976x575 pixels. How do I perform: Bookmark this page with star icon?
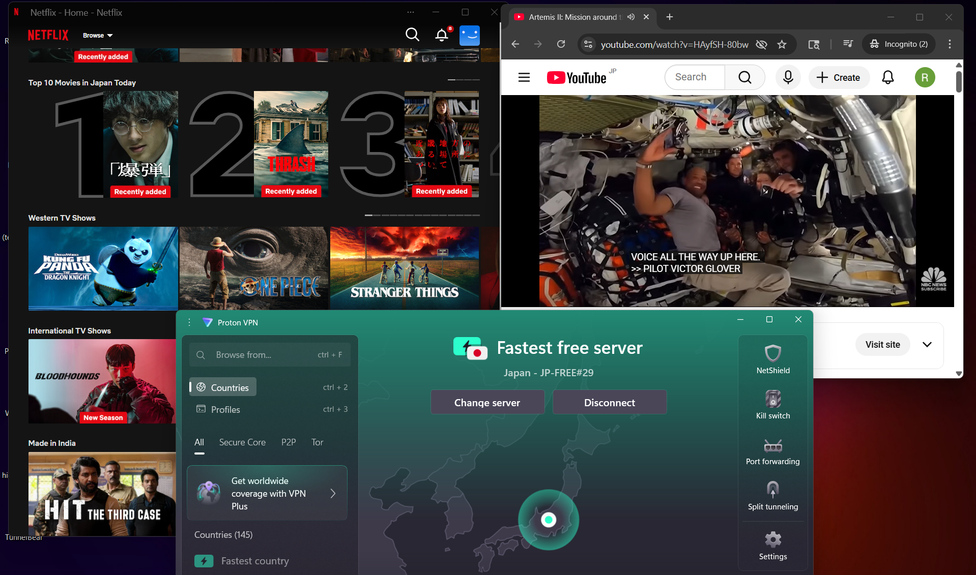point(782,44)
